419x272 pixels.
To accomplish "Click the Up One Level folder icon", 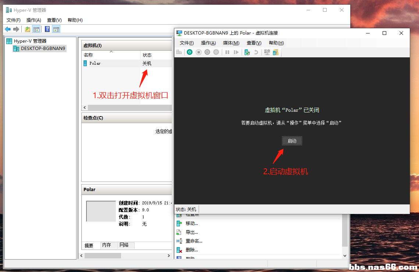I will tap(28, 29).
